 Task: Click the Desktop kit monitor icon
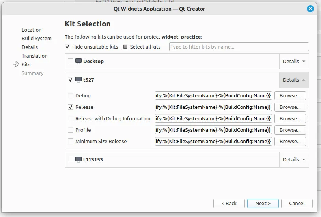pyautogui.click(x=78, y=61)
